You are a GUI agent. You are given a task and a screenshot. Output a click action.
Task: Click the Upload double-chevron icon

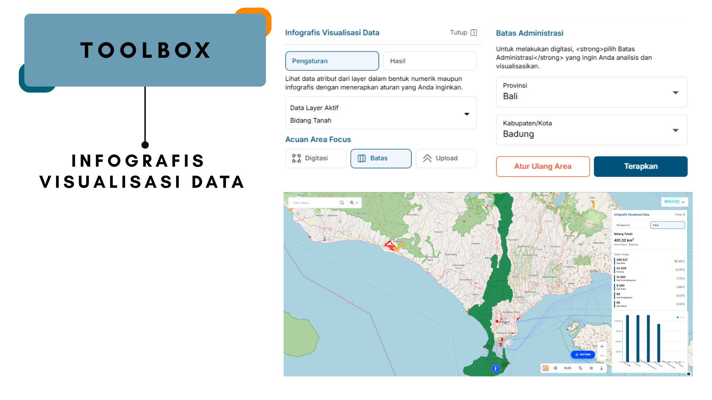tap(427, 159)
